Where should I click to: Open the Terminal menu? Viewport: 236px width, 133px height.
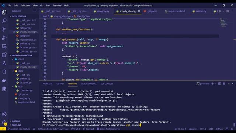[57, 6]
